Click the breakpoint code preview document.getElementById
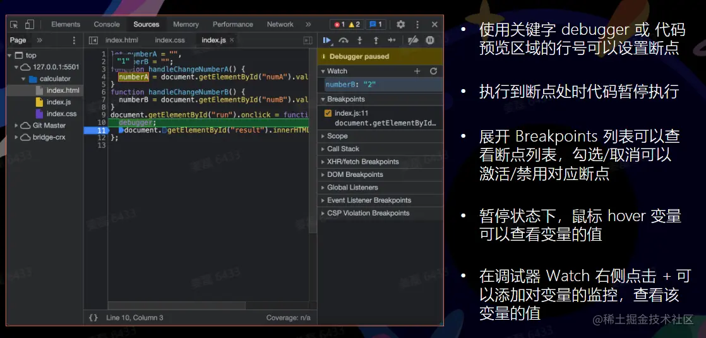Image resolution: width=706 pixels, height=338 pixels. click(385, 123)
